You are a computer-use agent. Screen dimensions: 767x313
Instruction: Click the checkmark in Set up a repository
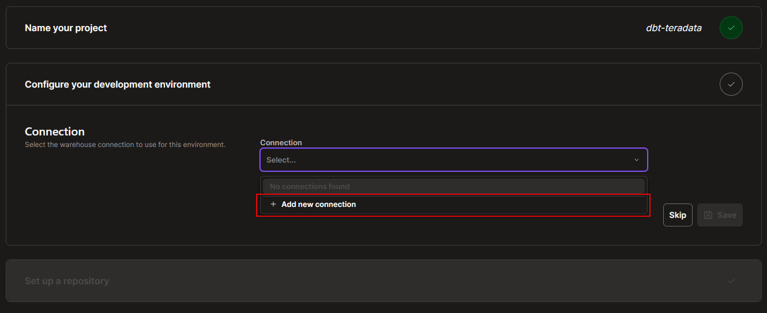click(731, 281)
